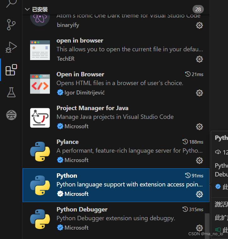
Task: Open manage gear for Python Debugger
Action: pyautogui.click(x=199, y=228)
